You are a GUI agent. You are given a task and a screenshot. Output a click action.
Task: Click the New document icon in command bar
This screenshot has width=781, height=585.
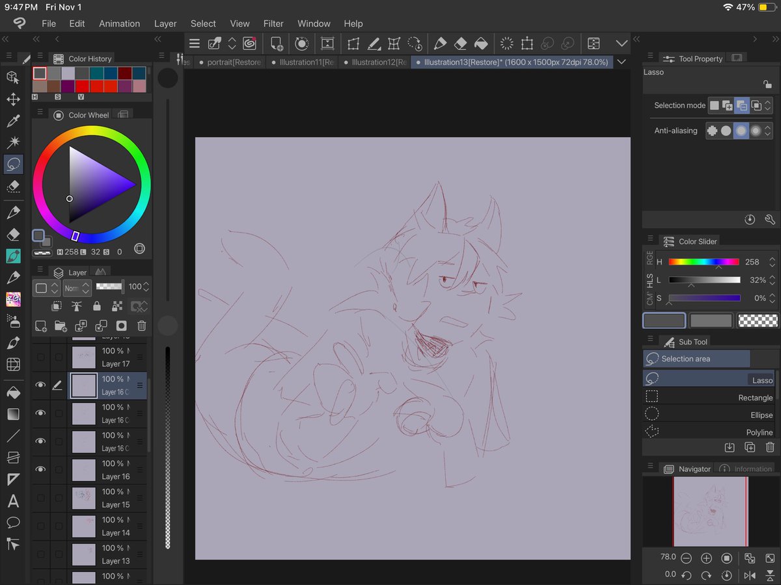277,44
